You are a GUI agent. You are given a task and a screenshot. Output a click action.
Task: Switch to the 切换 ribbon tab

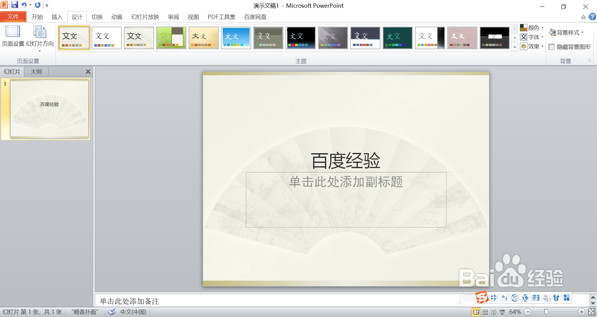point(97,17)
